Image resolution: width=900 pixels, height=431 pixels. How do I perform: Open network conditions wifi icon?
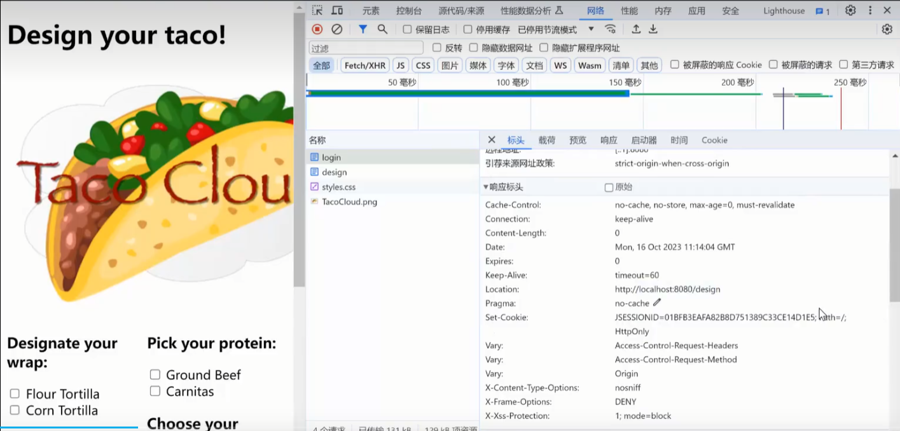click(x=611, y=29)
